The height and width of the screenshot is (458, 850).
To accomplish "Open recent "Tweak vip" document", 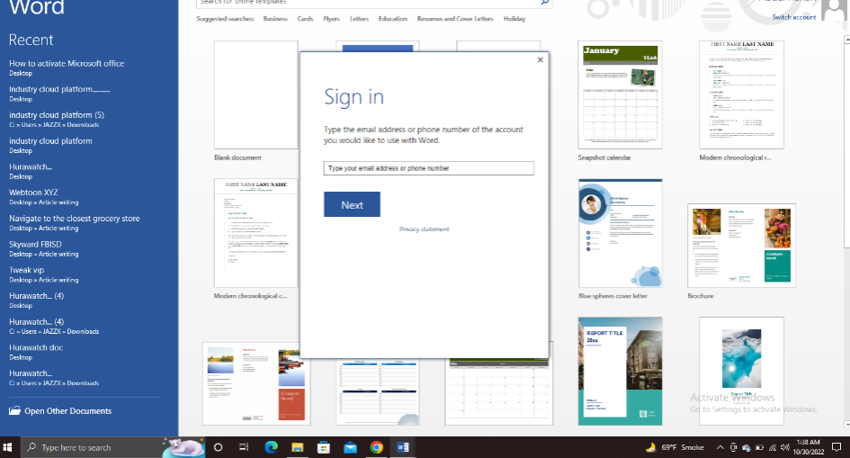I will pos(43,274).
